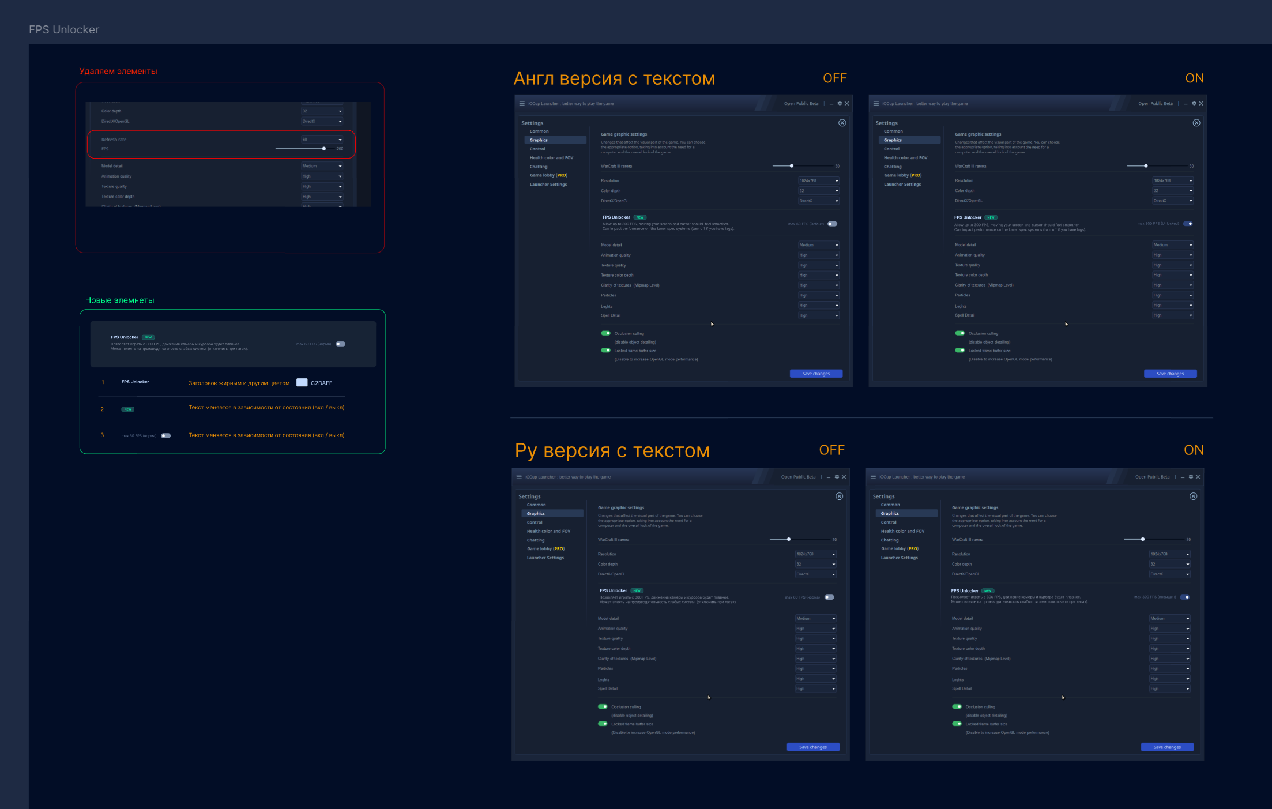Open Launcher Settings in Russian ON mockup

[x=899, y=558]
